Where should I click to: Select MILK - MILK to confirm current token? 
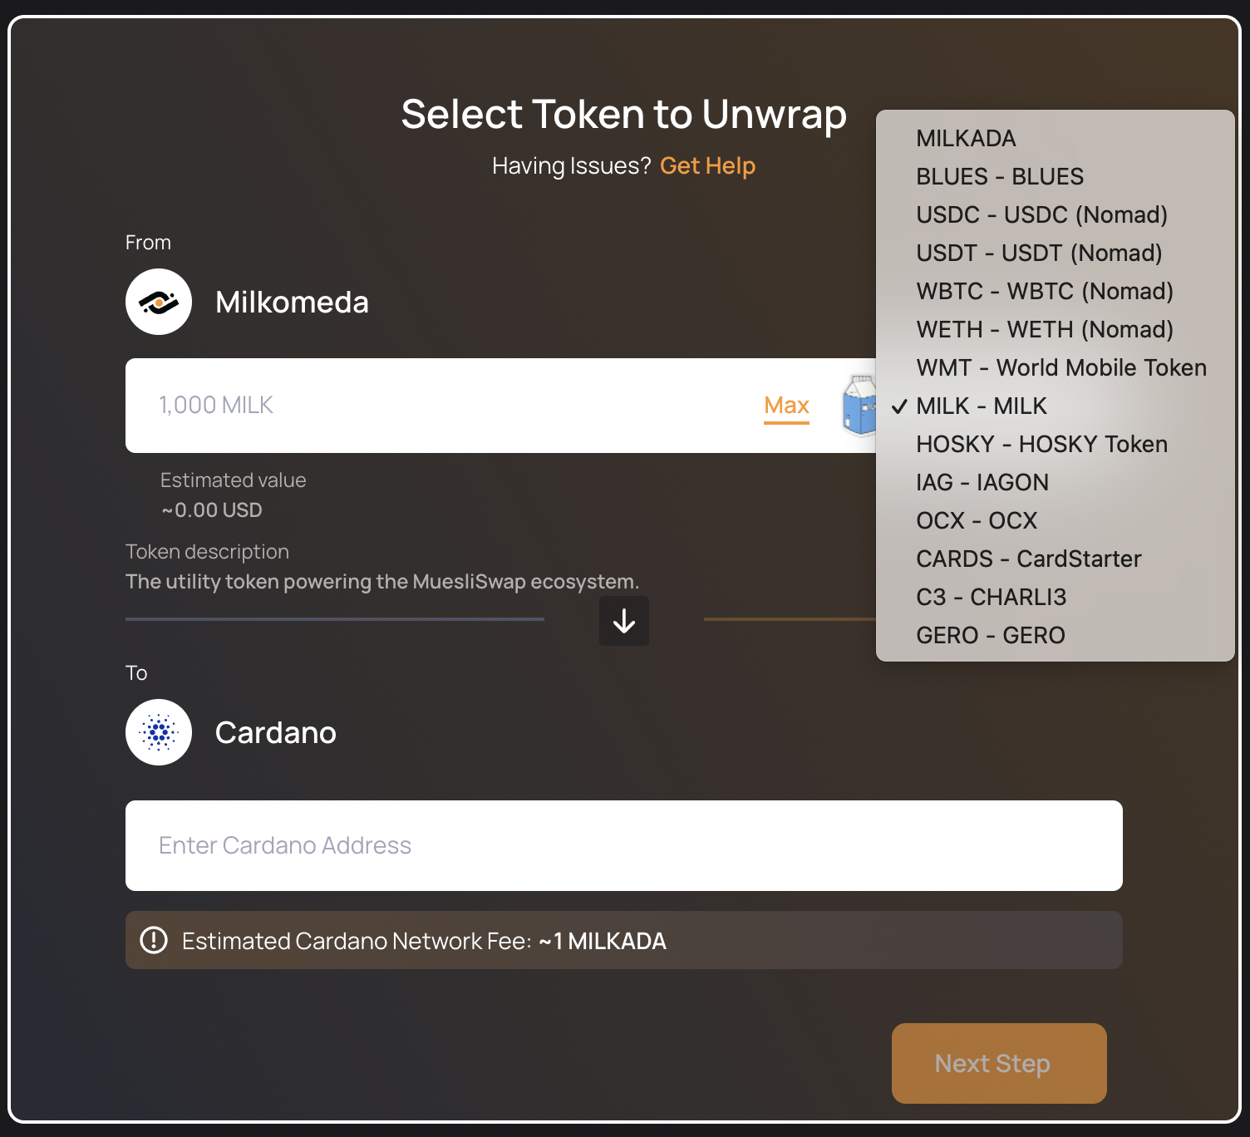(981, 406)
